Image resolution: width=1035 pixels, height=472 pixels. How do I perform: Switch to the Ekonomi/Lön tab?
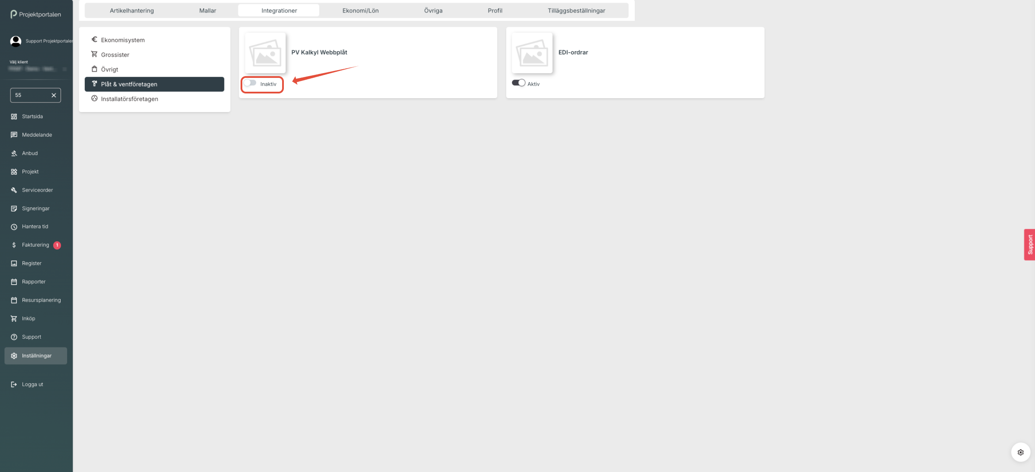coord(360,10)
